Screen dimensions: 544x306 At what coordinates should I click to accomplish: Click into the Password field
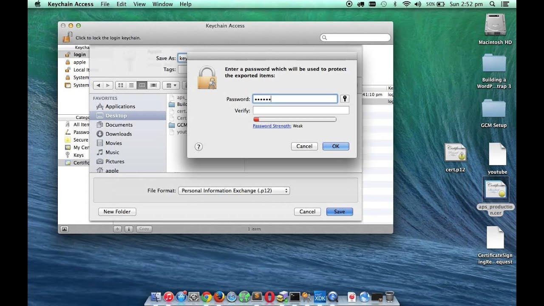point(295,99)
